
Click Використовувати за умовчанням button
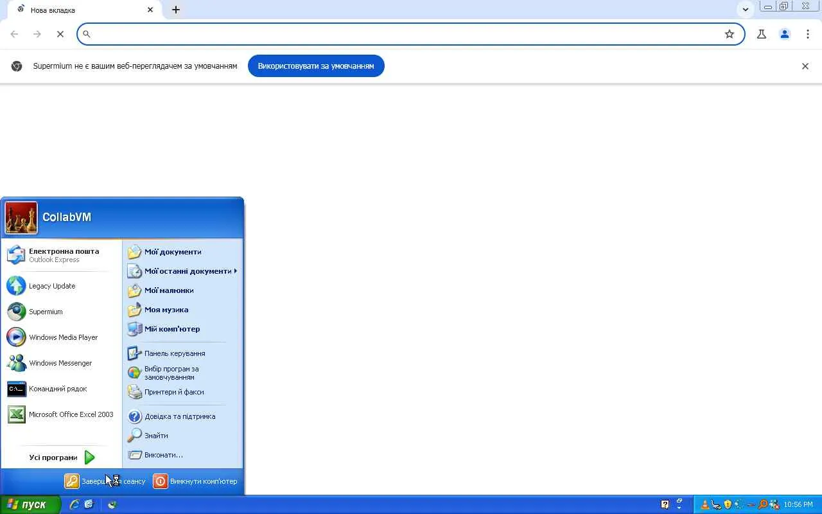coord(316,66)
